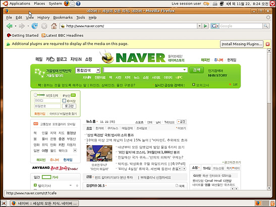Click the green 검색 search button

pos(197,70)
